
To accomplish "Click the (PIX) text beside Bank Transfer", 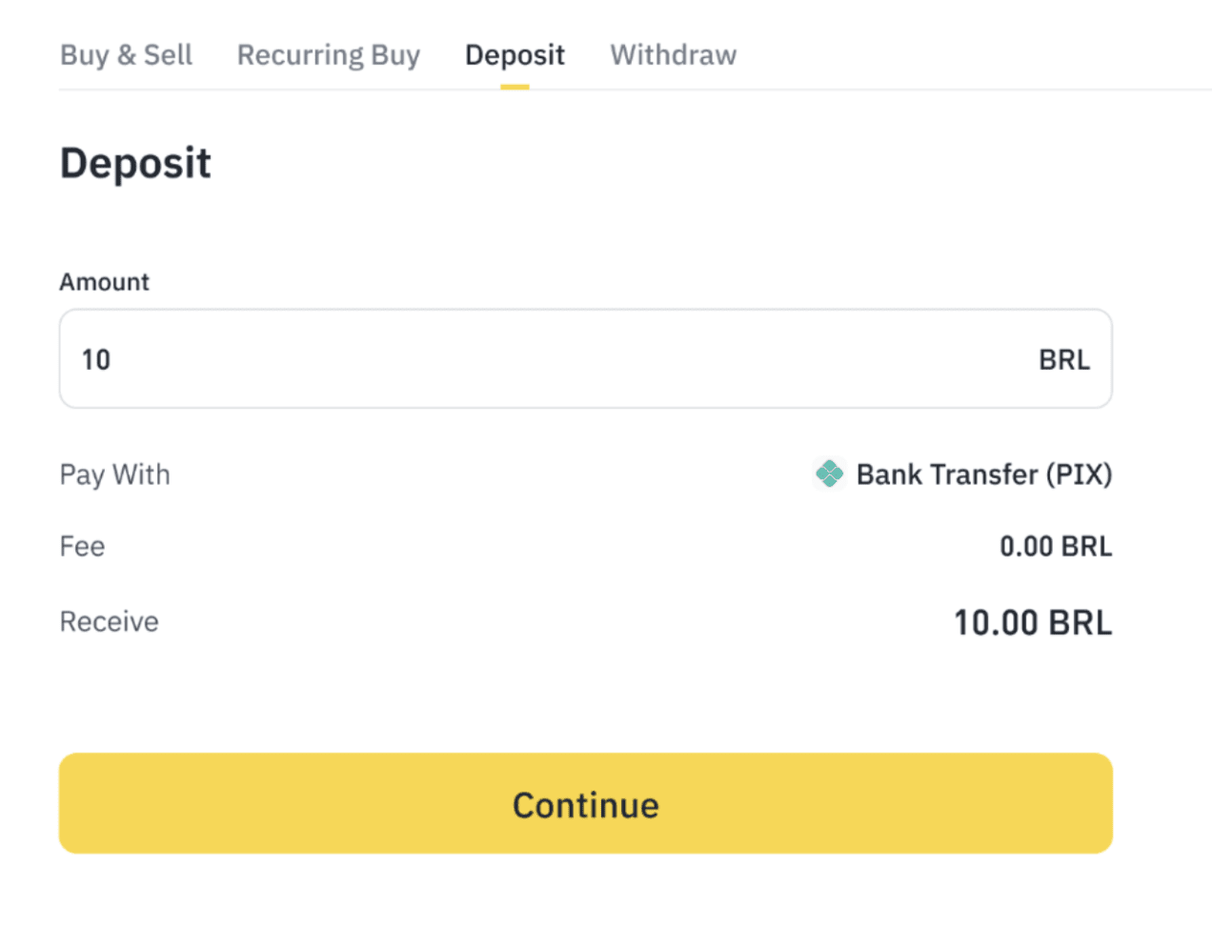I will click(1079, 474).
